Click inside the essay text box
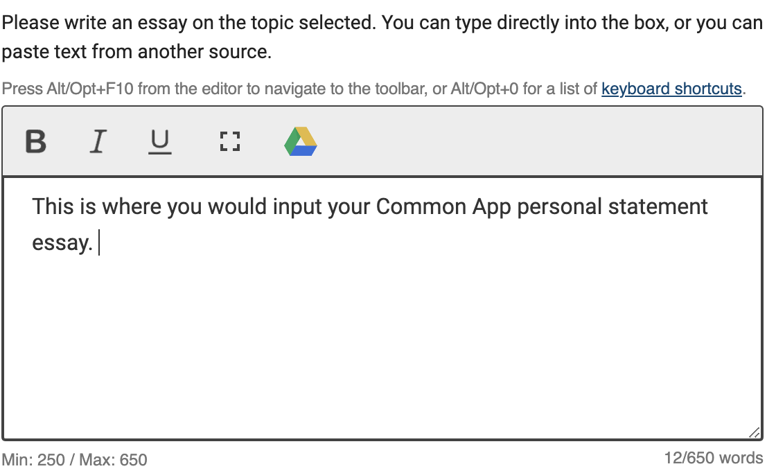Image resolution: width=767 pixels, height=471 pixels. coord(381,312)
